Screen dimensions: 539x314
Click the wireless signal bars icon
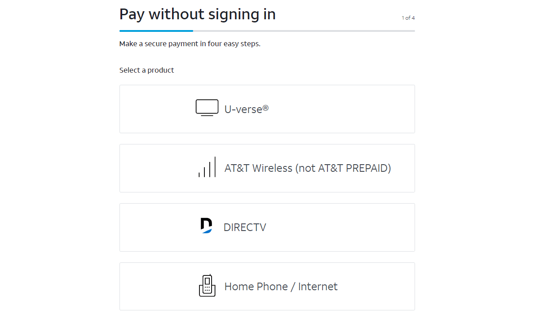[x=207, y=167]
